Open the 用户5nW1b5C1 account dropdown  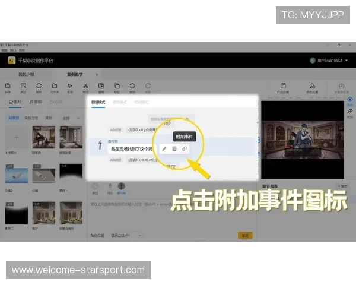point(347,61)
